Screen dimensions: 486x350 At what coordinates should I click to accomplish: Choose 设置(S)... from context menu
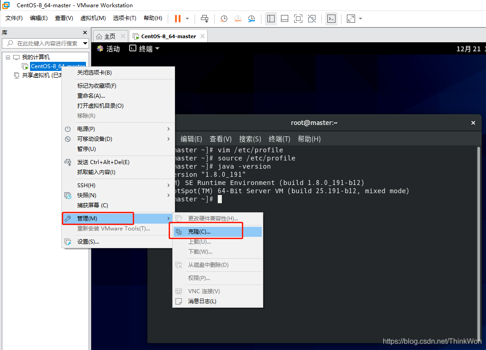click(x=88, y=242)
